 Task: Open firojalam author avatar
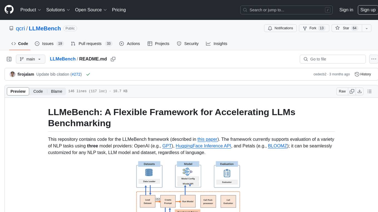12,74
